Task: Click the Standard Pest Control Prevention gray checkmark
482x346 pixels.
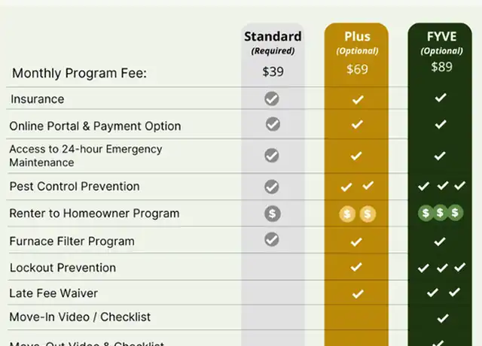Action: point(272,187)
